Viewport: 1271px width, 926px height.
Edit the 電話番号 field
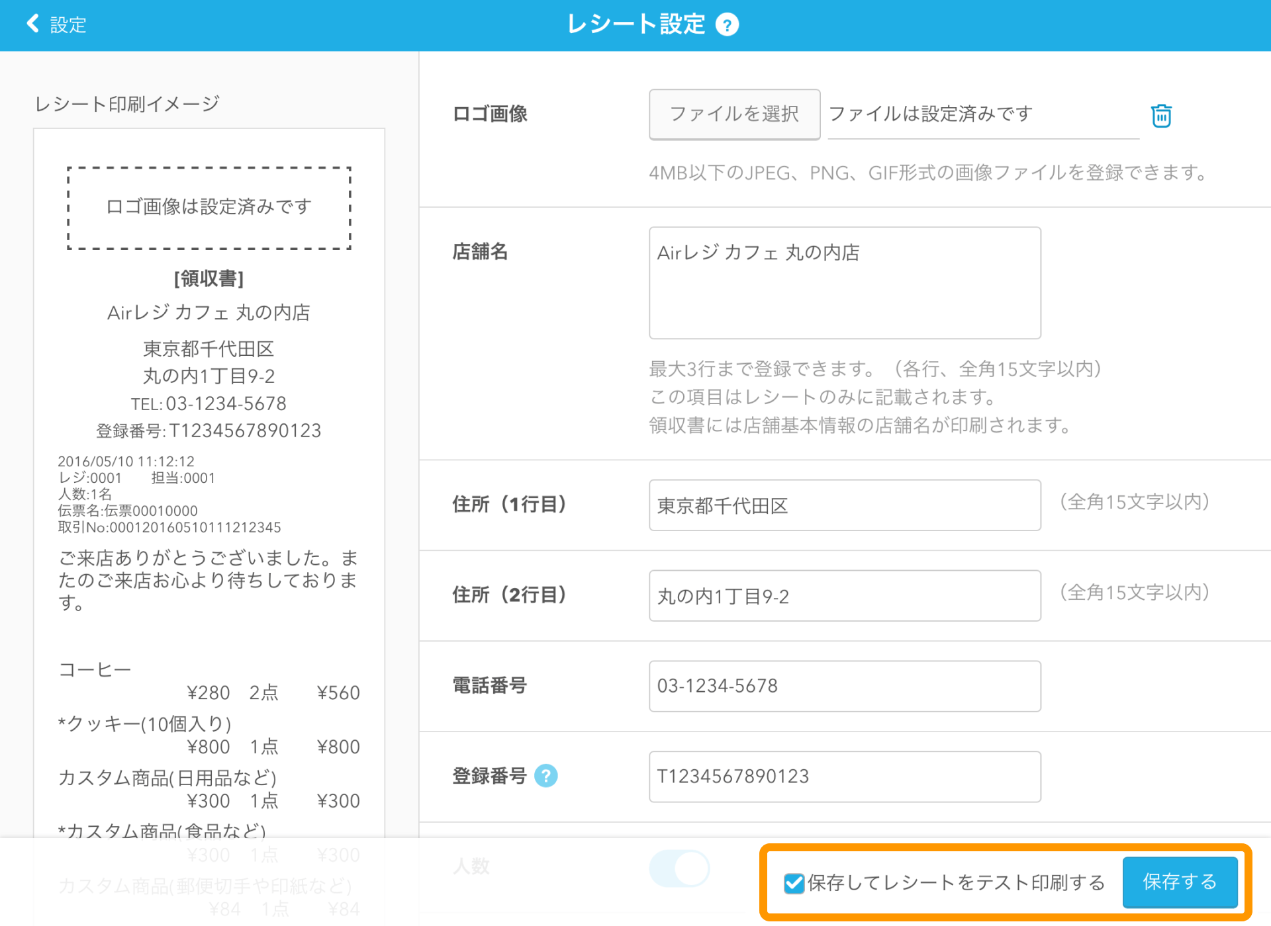tap(844, 686)
